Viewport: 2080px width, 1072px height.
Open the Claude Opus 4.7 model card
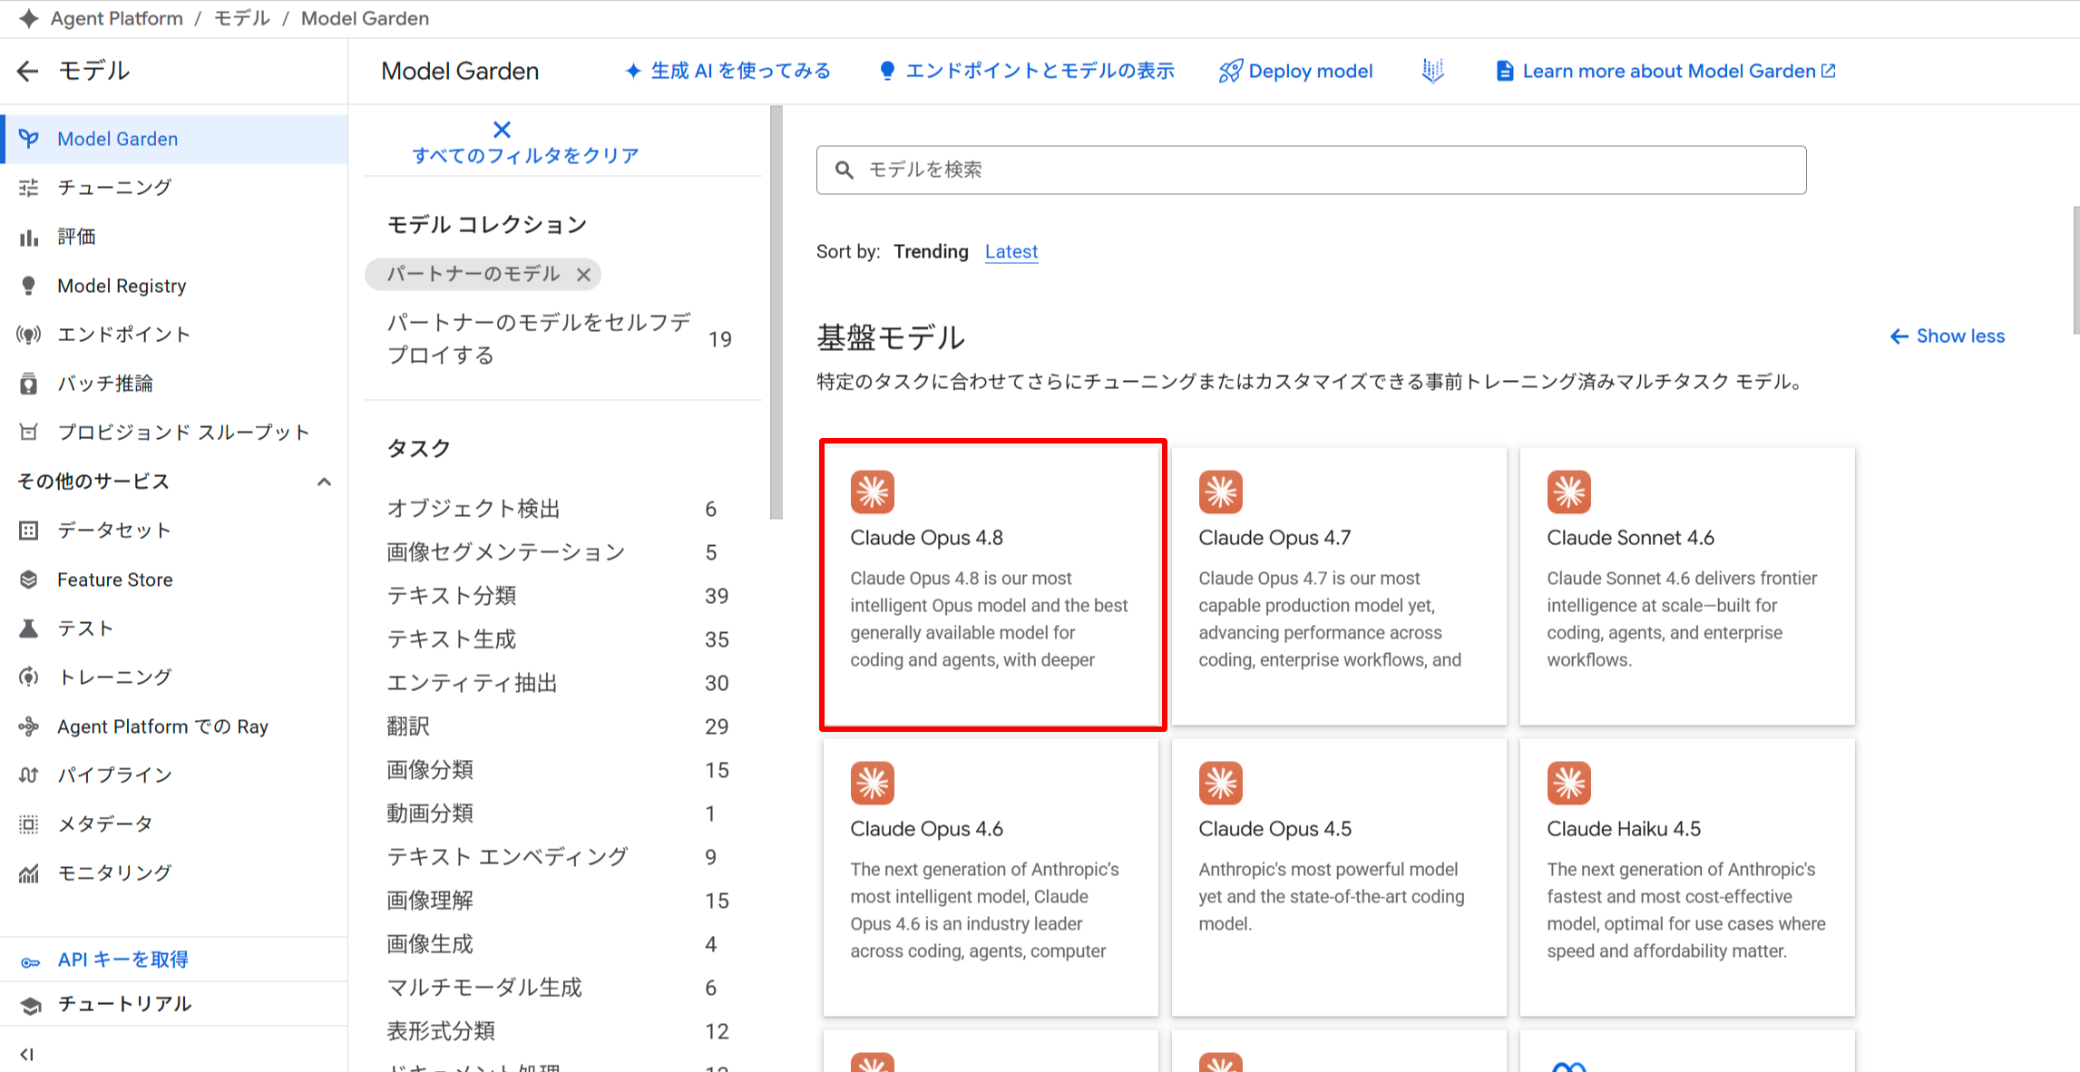pos(1339,585)
